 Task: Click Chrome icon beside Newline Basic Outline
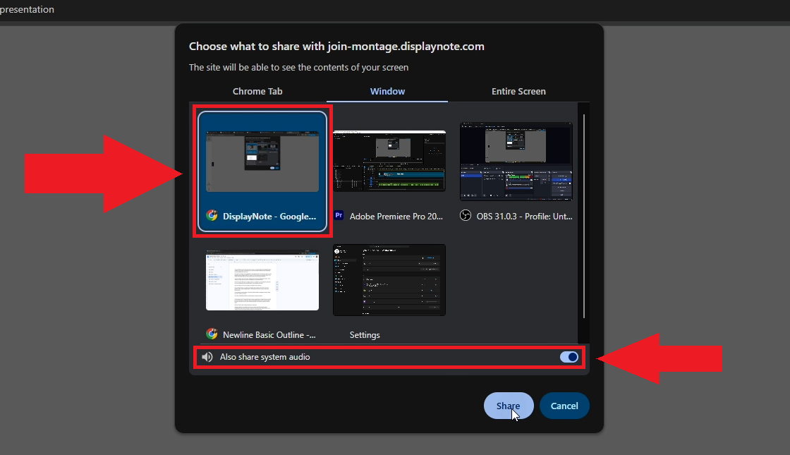212,334
